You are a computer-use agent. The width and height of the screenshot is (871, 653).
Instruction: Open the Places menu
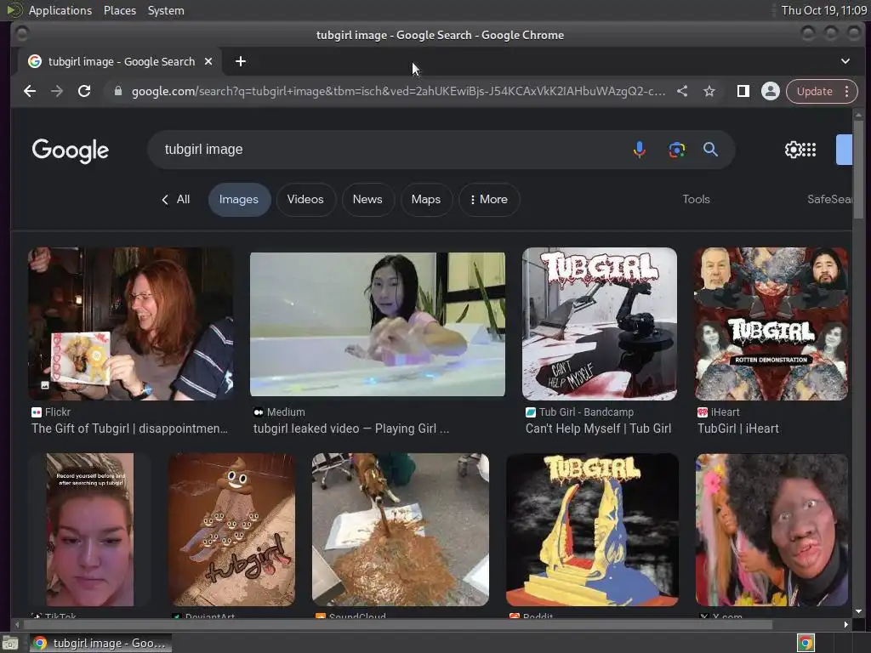[120, 10]
